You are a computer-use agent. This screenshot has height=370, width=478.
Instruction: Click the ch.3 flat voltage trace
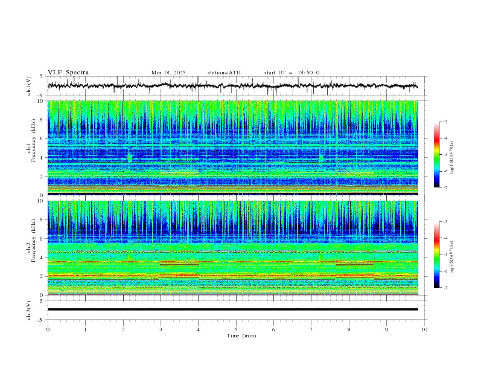(x=232, y=310)
